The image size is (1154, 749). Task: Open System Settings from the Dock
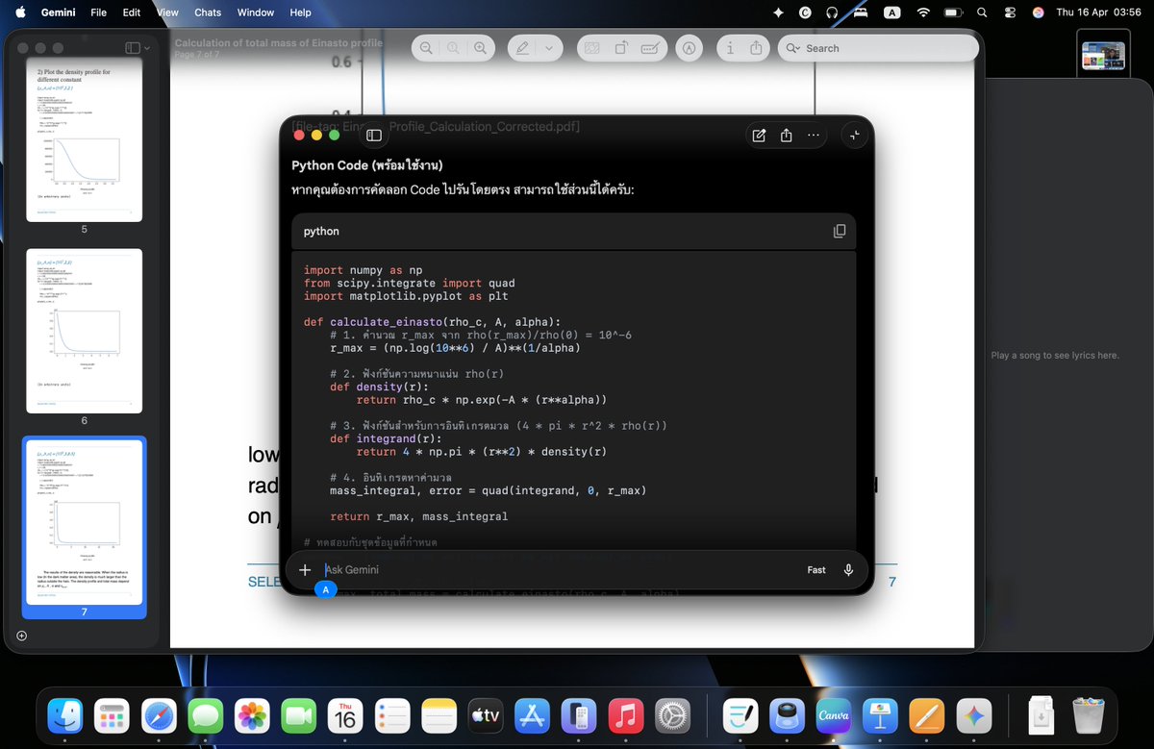coord(672,716)
